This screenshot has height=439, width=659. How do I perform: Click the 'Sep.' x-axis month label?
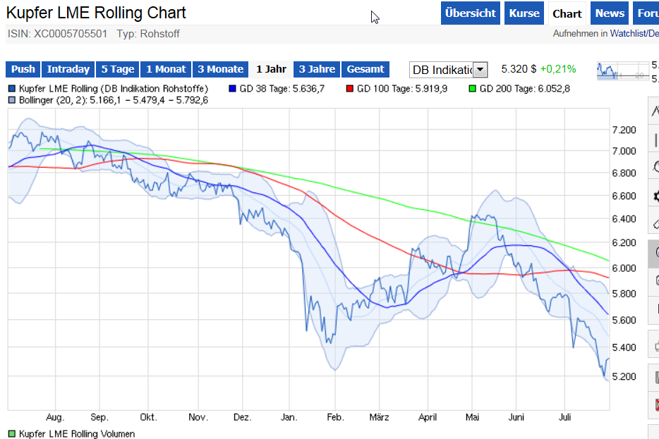click(99, 417)
